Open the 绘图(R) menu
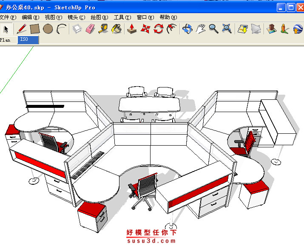The image size is (304, 245). tap(99, 17)
